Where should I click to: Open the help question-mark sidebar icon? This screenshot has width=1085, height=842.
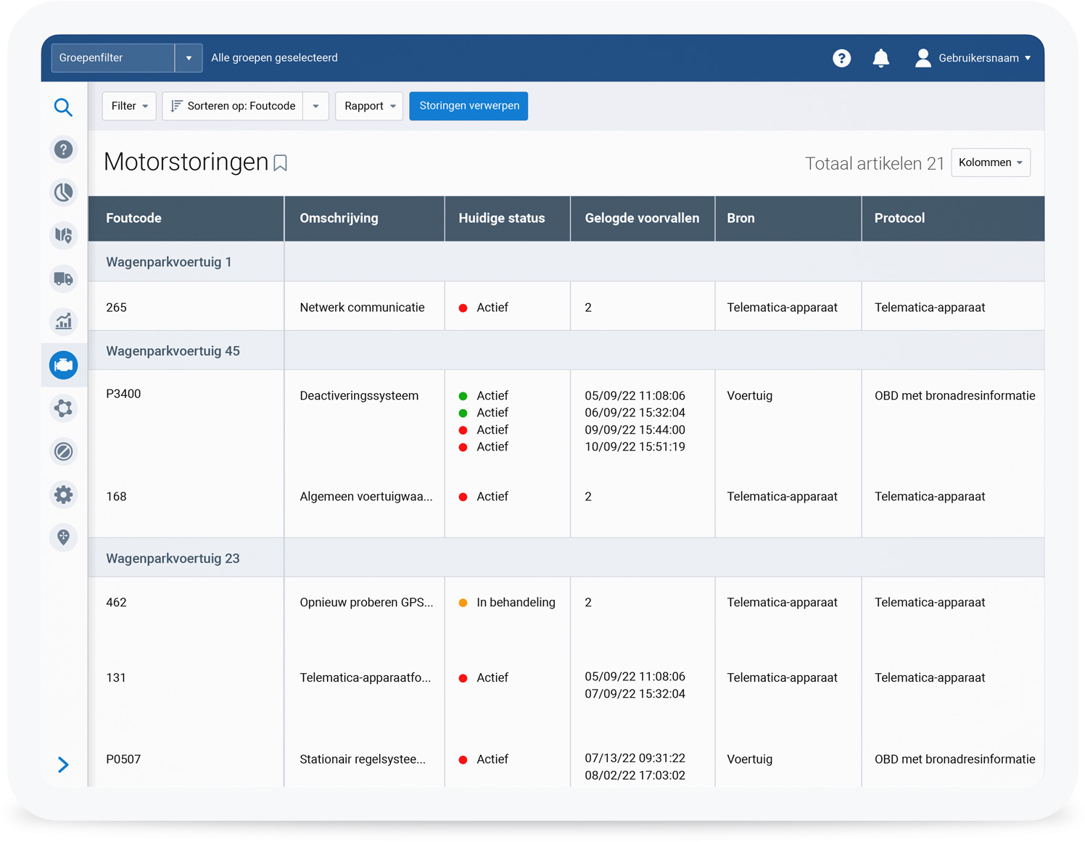point(64,149)
